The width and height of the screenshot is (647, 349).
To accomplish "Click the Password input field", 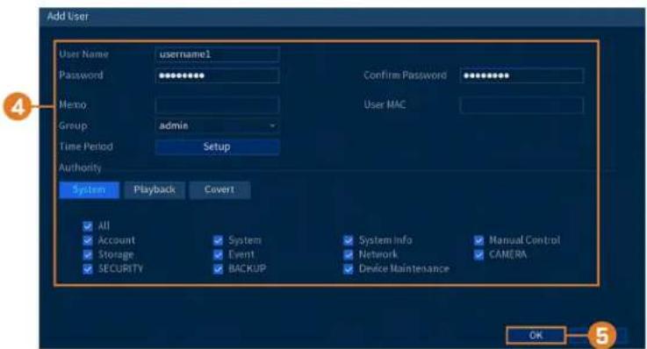I will [x=217, y=75].
